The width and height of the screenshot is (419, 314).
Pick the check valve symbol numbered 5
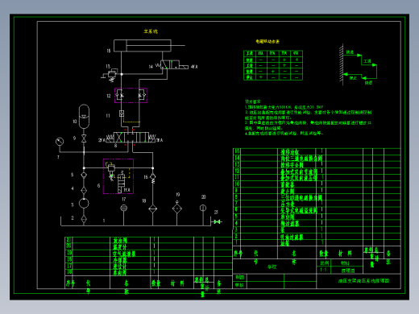click(x=84, y=176)
